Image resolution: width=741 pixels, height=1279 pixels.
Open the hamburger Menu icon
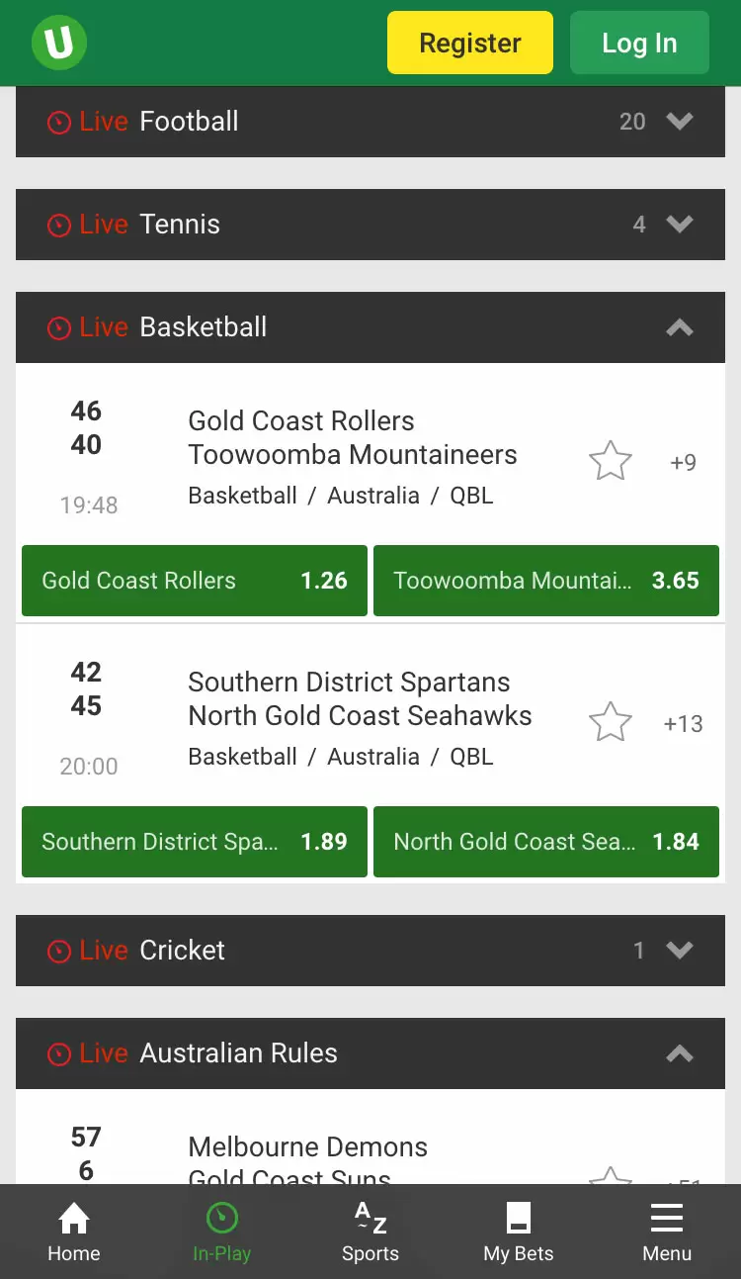tap(667, 1219)
